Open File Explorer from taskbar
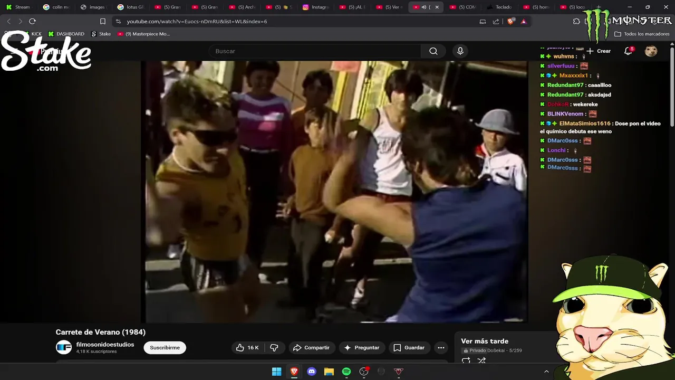 329,372
